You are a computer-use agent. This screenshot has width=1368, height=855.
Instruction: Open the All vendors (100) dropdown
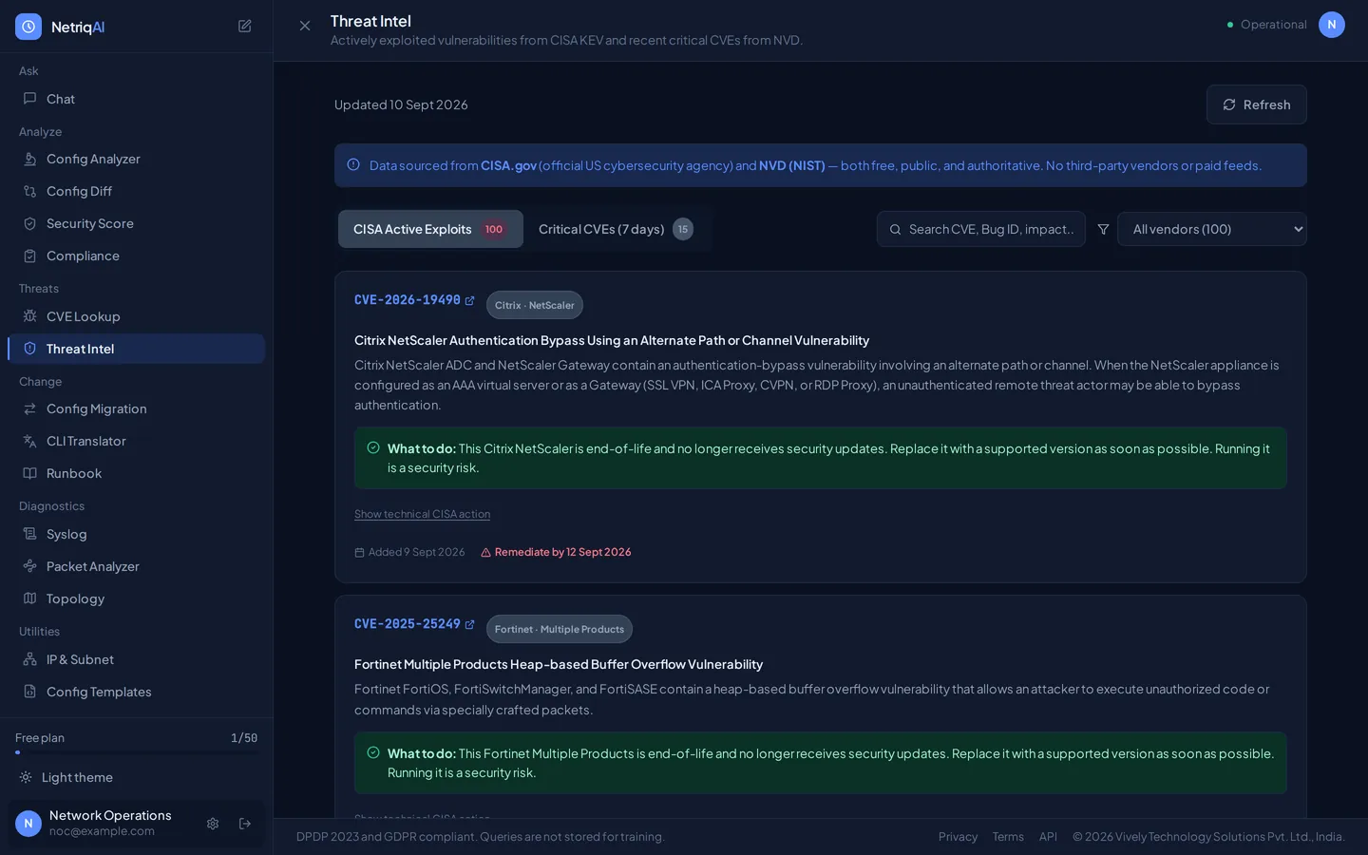pos(1212,229)
